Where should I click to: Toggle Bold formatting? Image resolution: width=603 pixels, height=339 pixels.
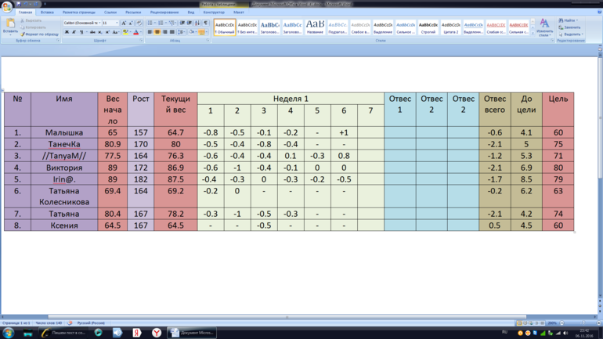click(x=67, y=33)
